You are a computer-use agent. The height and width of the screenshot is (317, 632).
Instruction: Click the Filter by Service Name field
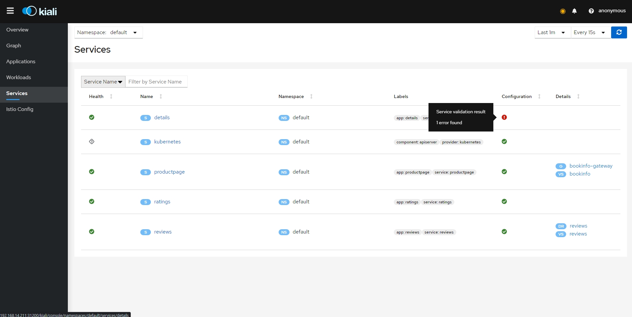point(156,82)
